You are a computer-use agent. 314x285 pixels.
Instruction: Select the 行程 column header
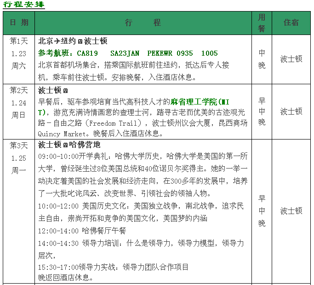143,23
